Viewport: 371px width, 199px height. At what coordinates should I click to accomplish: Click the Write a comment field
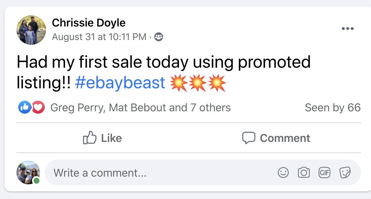pyautogui.click(x=159, y=173)
